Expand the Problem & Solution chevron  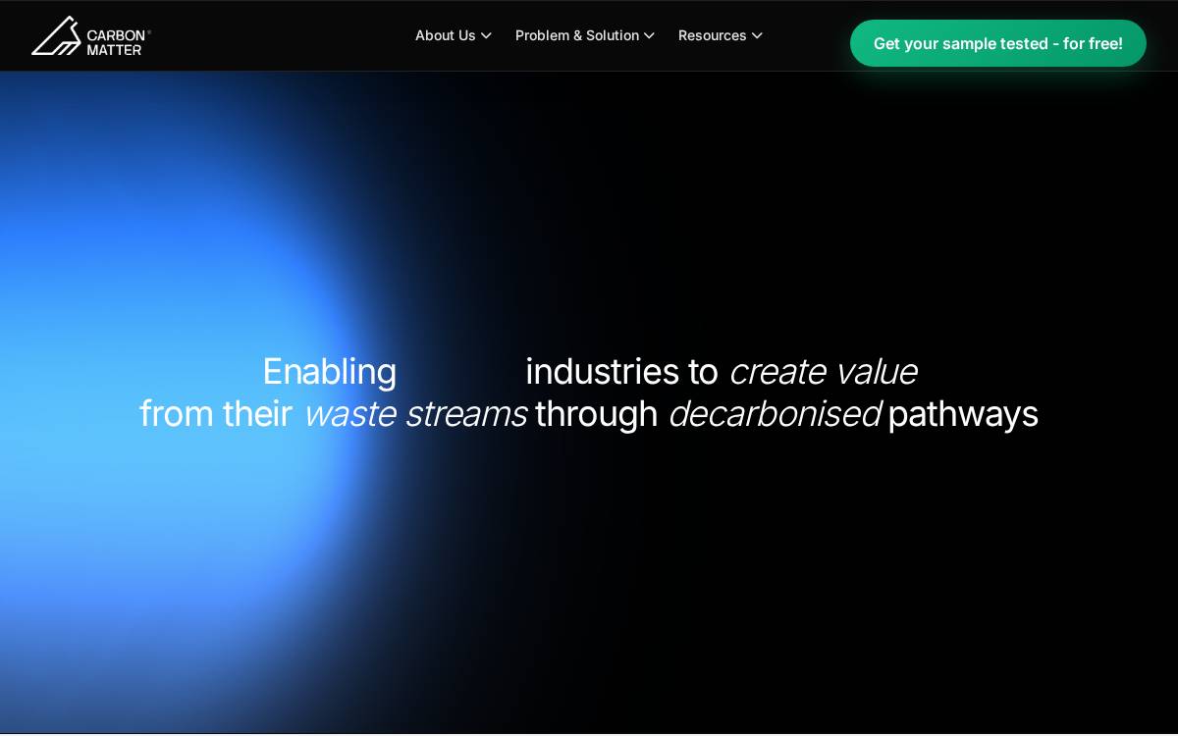649,36
